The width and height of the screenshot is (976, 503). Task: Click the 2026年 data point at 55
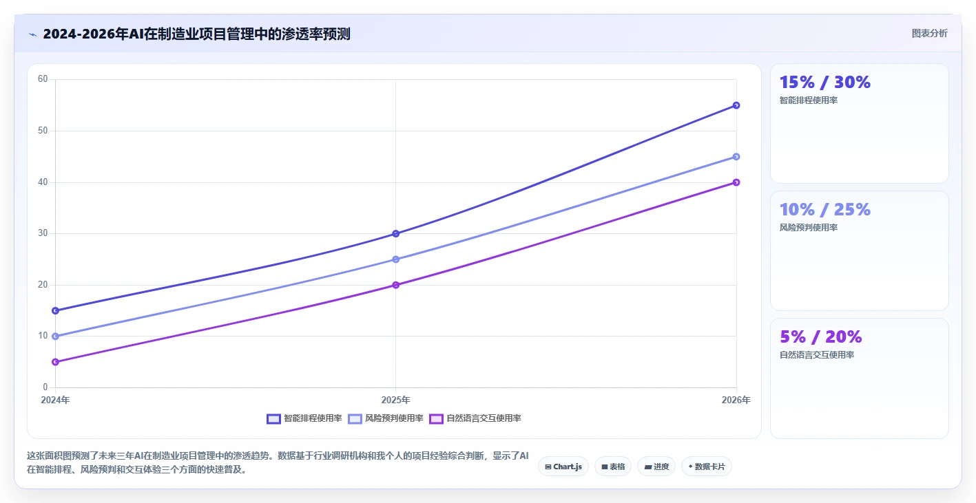736,105
